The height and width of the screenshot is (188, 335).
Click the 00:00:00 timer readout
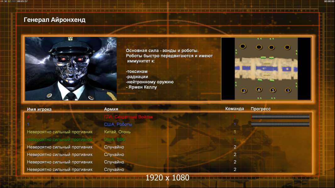click(329, 1)
